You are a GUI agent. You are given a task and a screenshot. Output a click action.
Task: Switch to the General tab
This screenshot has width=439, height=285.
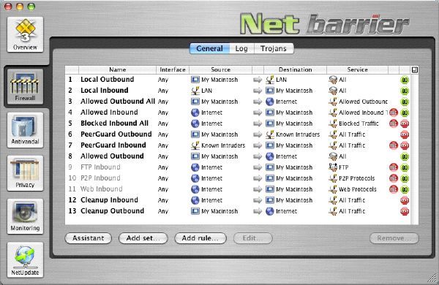point(209,48)
